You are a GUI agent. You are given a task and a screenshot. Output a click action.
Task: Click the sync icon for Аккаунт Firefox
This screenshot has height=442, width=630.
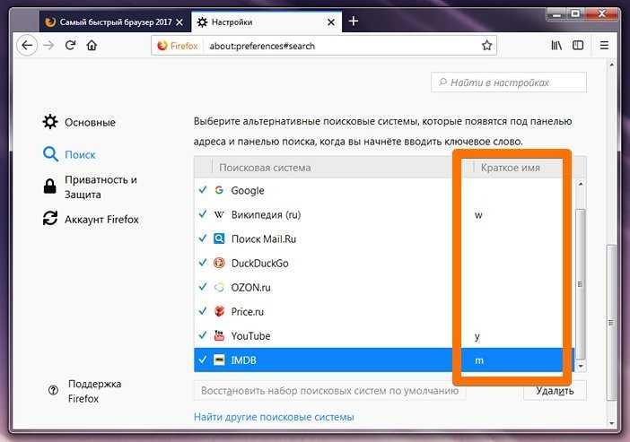tap(50, 219)
